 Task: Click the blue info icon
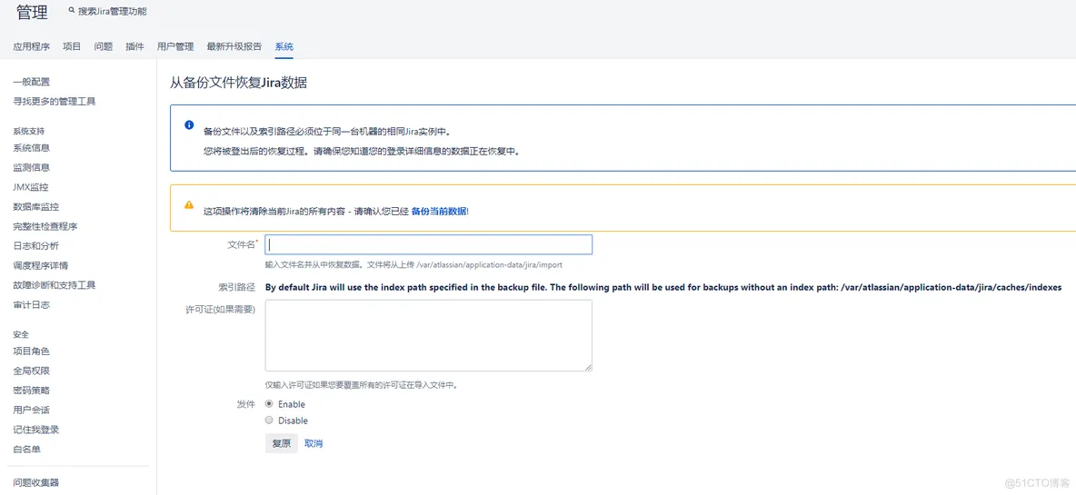click(189, 124)
